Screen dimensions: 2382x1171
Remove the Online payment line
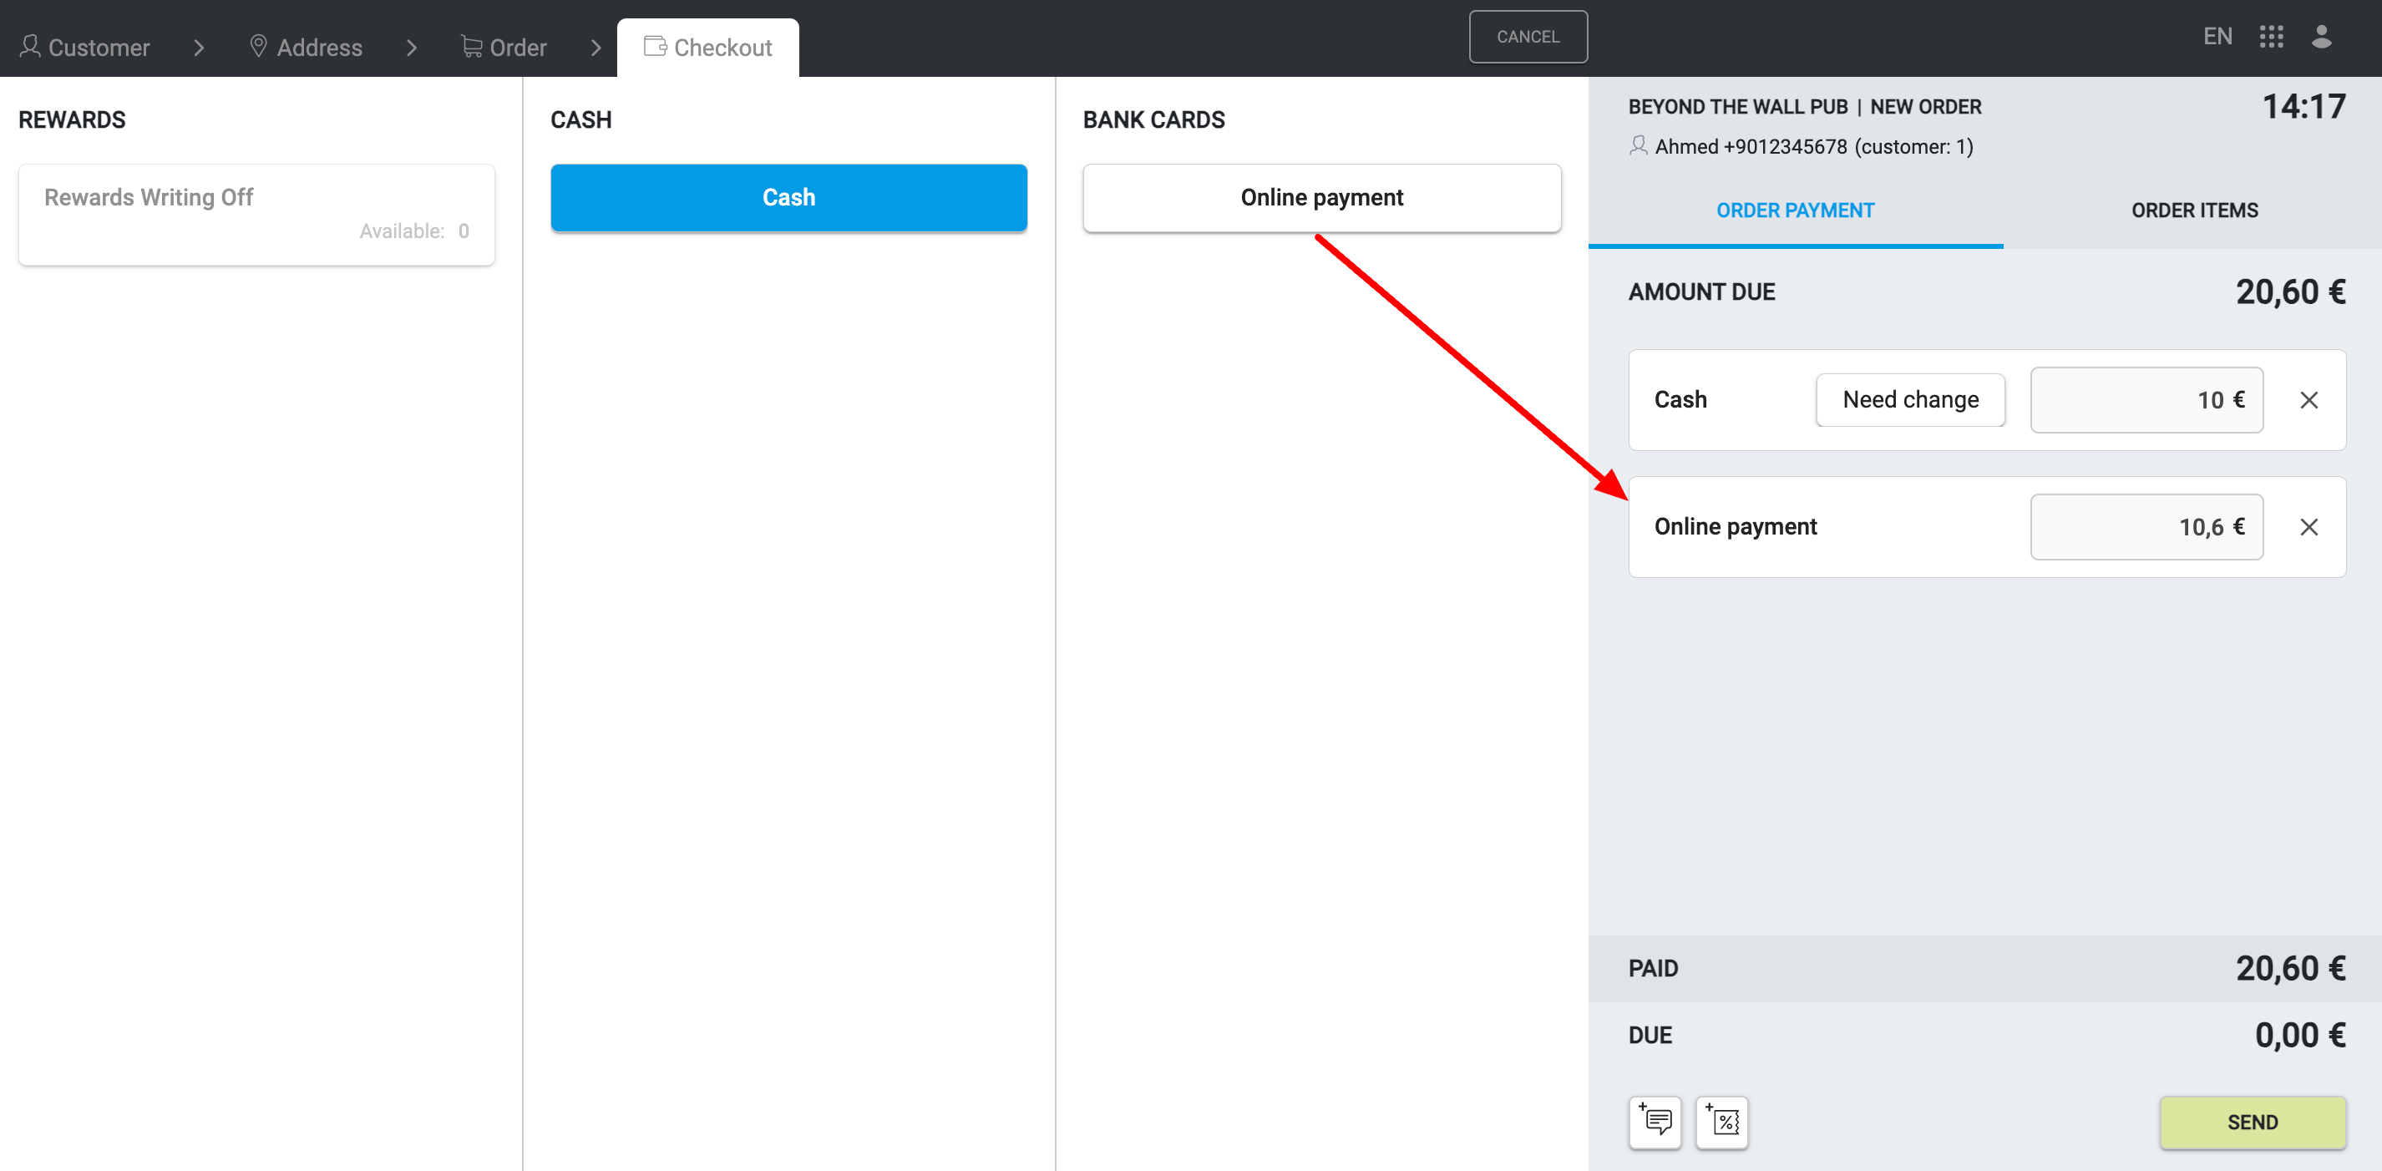click(2308, 527)
